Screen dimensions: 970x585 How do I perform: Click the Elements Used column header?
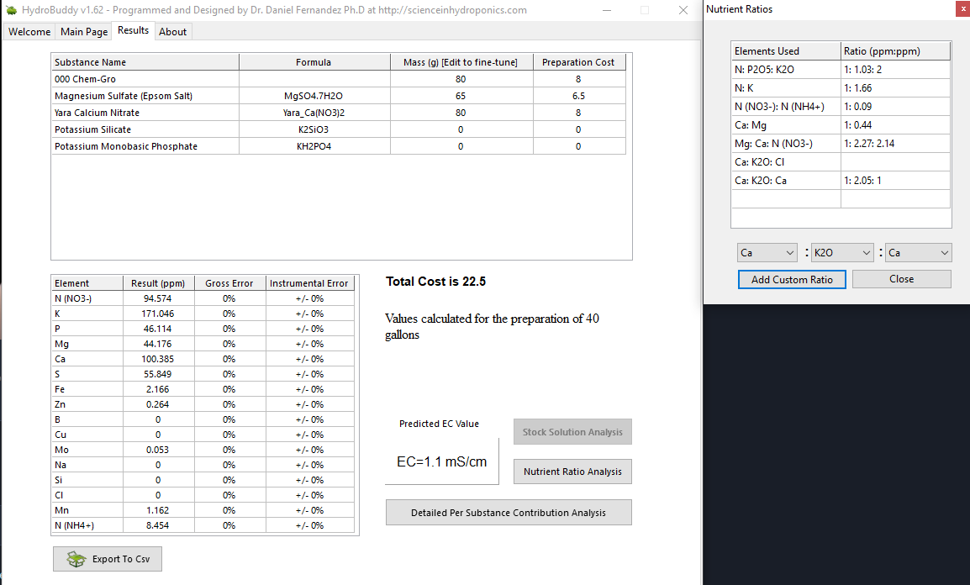click(x=786, y=50)
